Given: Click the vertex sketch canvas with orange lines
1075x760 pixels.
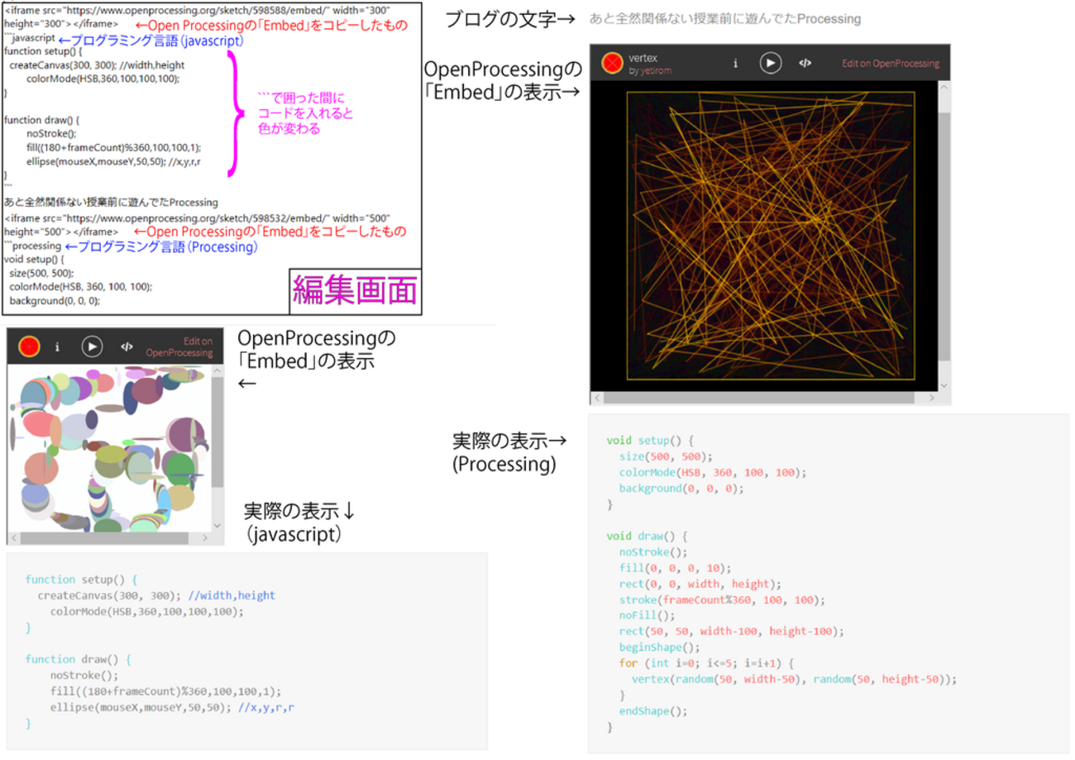Looking at the screenshot, I should point(771,236).
